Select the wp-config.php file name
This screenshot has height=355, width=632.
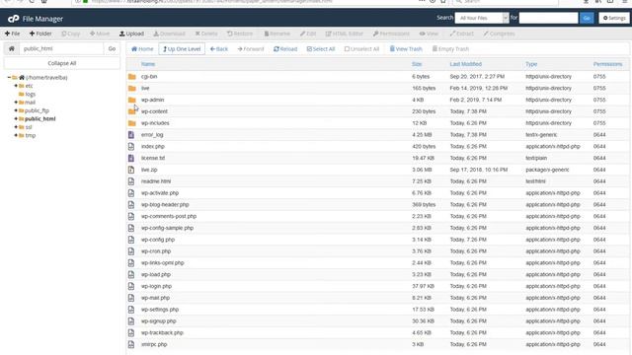pyautogui.click(x=158, y=240)
